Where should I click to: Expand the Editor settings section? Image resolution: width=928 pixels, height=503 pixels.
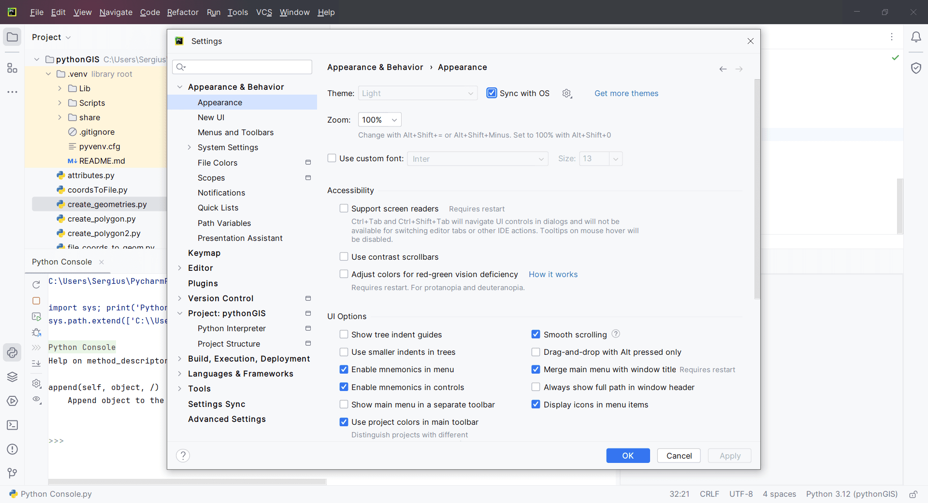point(180,268)
